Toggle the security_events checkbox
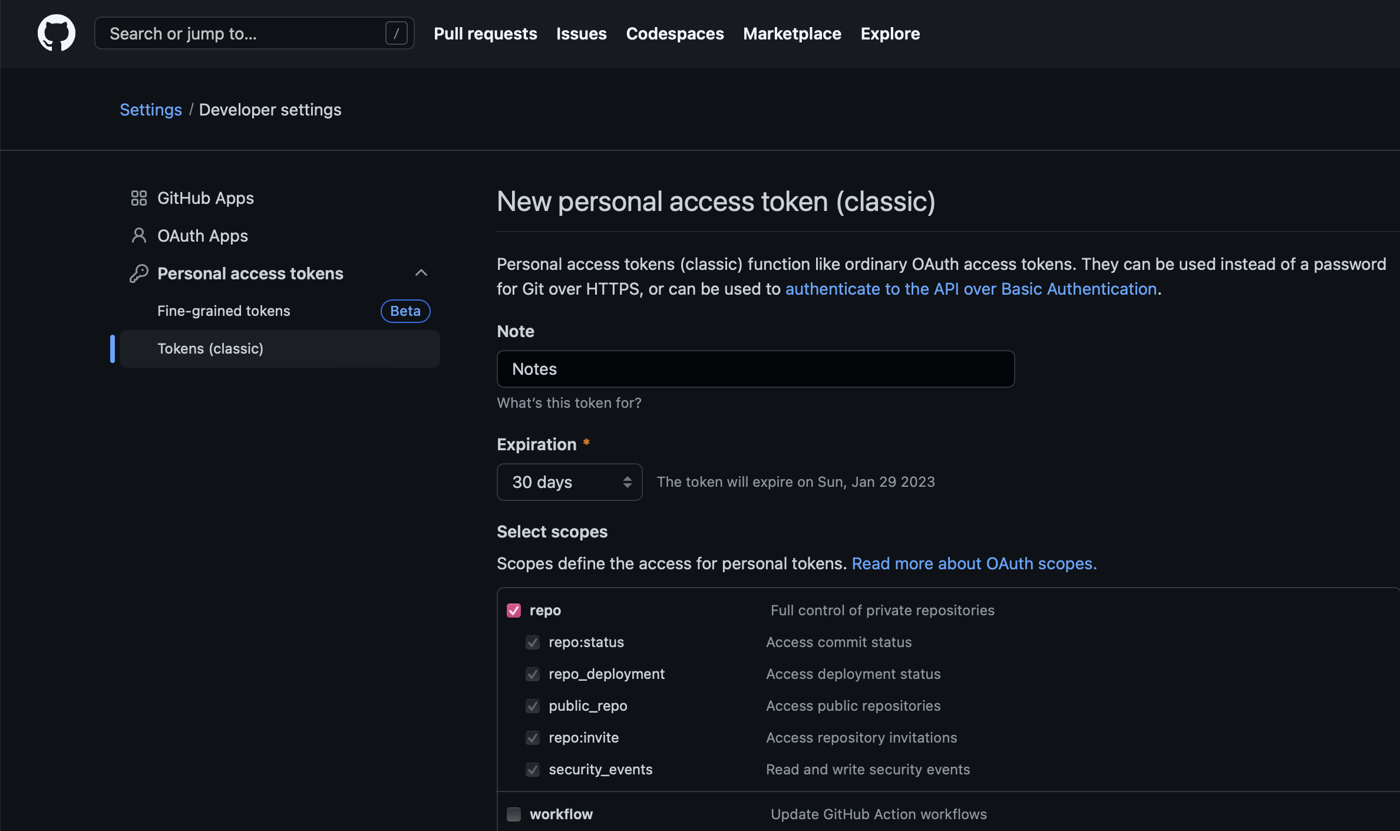The image size is (1400, 831). click(x=533, y=770)
